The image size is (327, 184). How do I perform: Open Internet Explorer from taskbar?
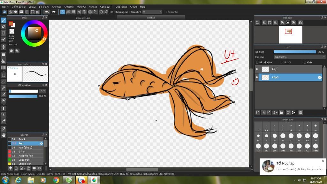point(18,180)
